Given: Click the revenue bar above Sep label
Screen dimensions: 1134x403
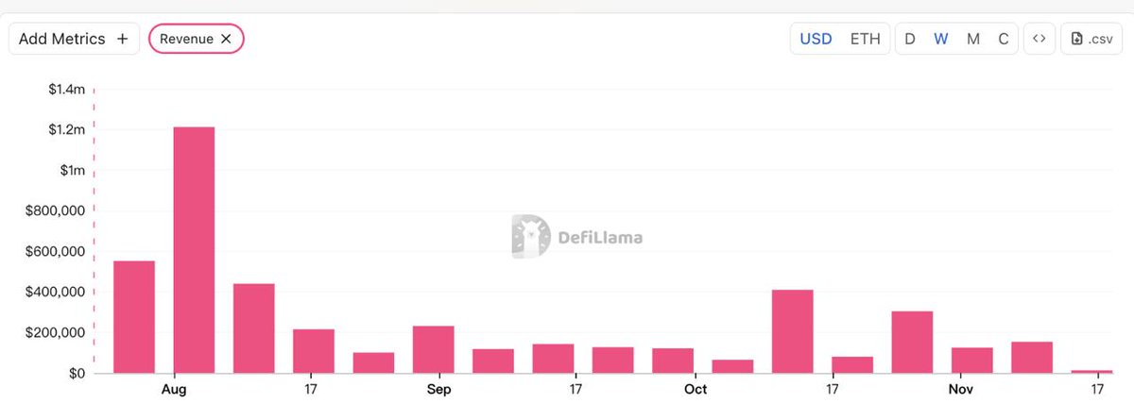Looking at the screenshot, I should (434, 349).
